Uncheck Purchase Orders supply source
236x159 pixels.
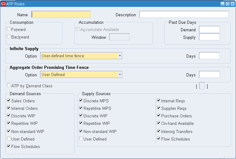pos(158,115)
